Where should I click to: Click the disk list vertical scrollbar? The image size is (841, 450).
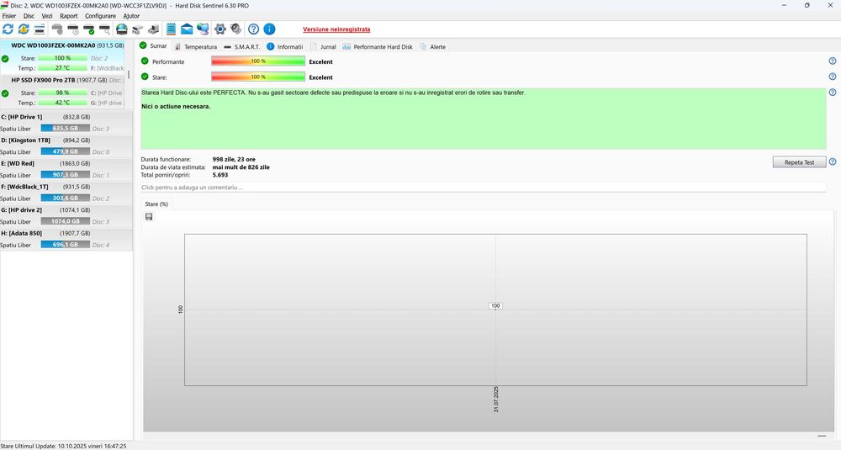click(x=129, y=74)
